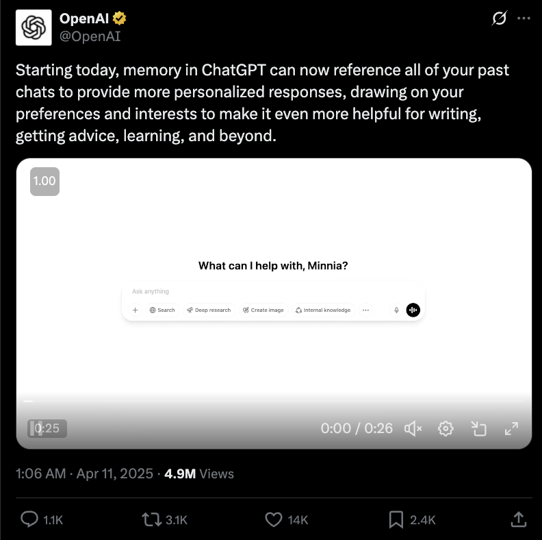Click the reply comment icon

(29, 519)
